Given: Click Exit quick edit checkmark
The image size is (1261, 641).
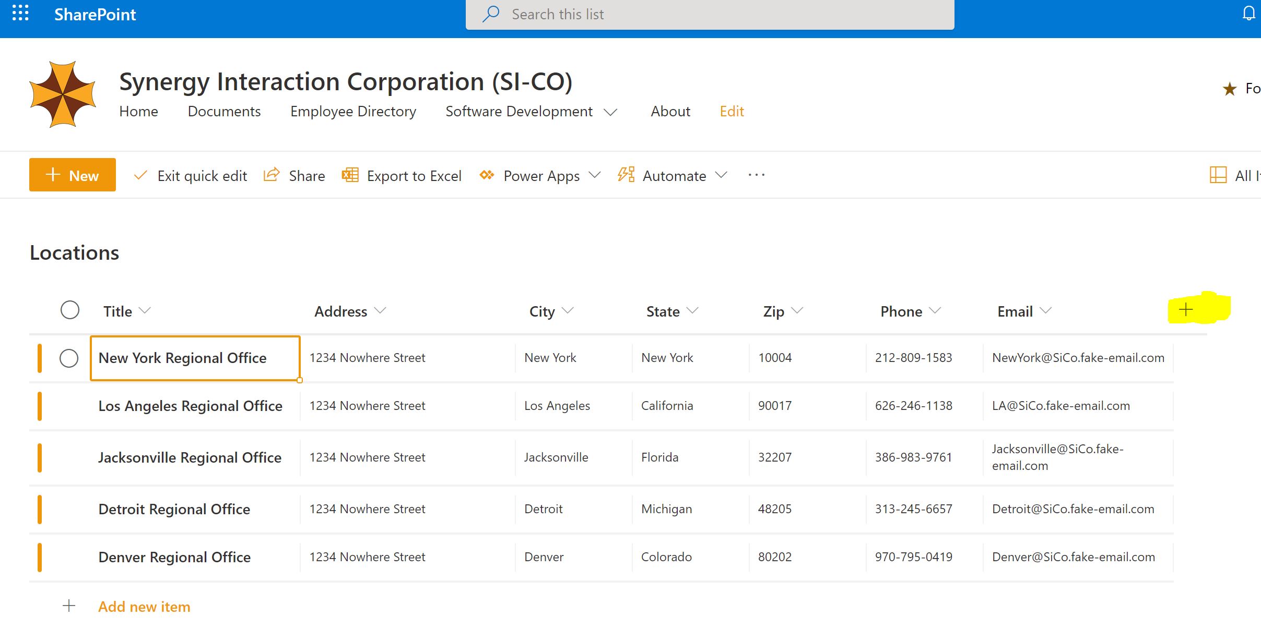Looking at the screenshot, I should [x=140, y=175].
